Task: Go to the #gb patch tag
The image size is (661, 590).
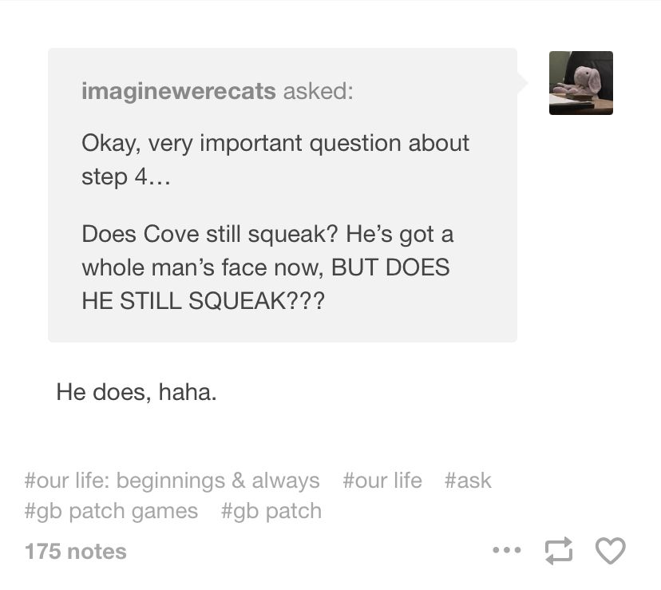Action: point(271,511)
